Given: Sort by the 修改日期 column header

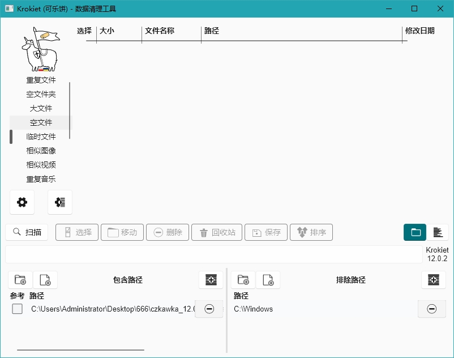Looking at the screenshot, I should pos(420,31).
